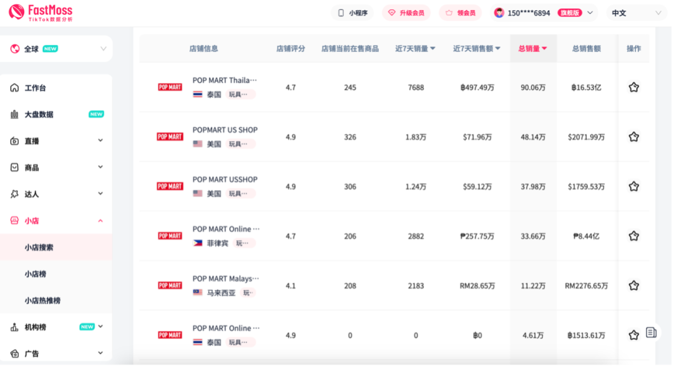Click the 总销售额 column header

[586, 49]
